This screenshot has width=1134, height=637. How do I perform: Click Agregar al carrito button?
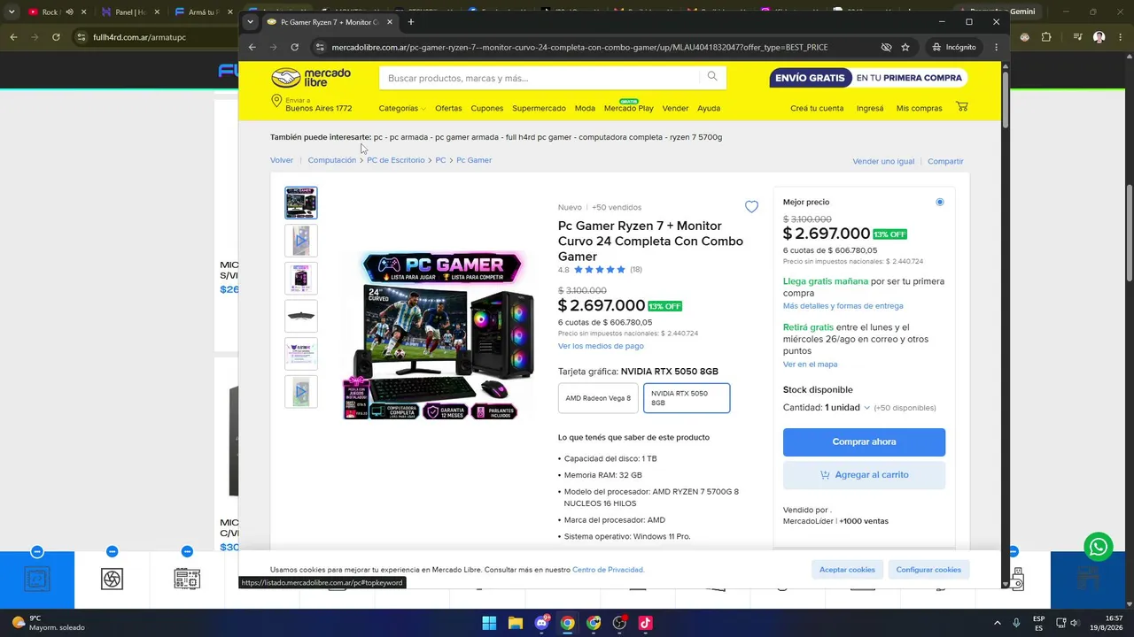click(x=864, y=475)
